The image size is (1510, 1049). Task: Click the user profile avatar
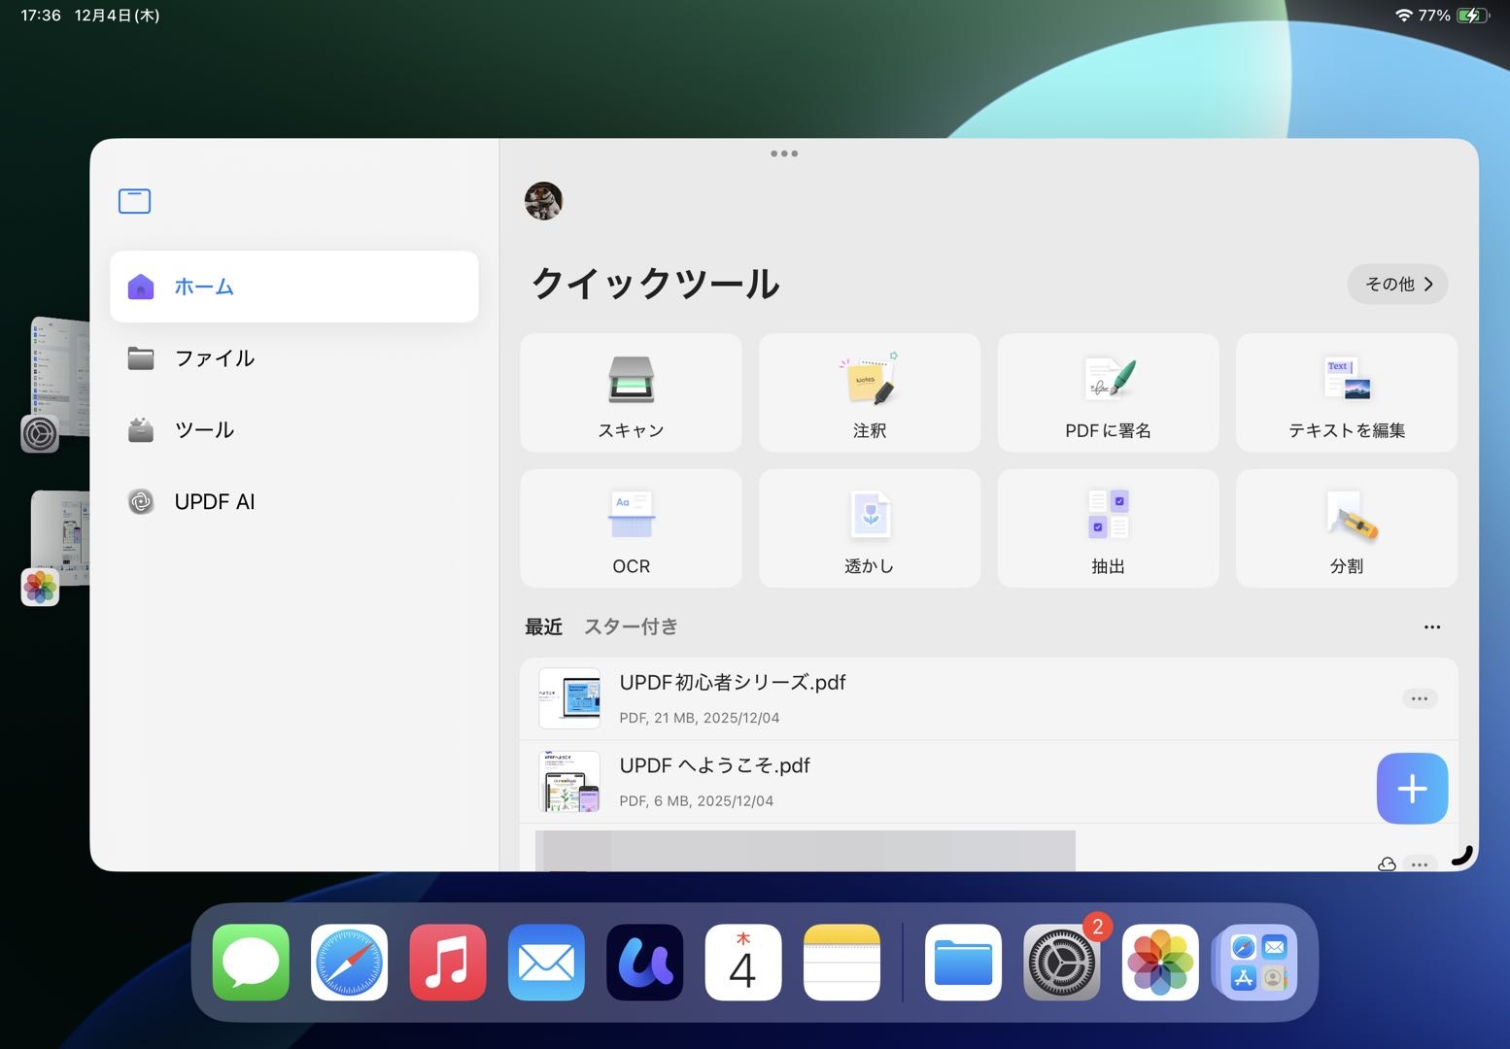coord(543,201)
